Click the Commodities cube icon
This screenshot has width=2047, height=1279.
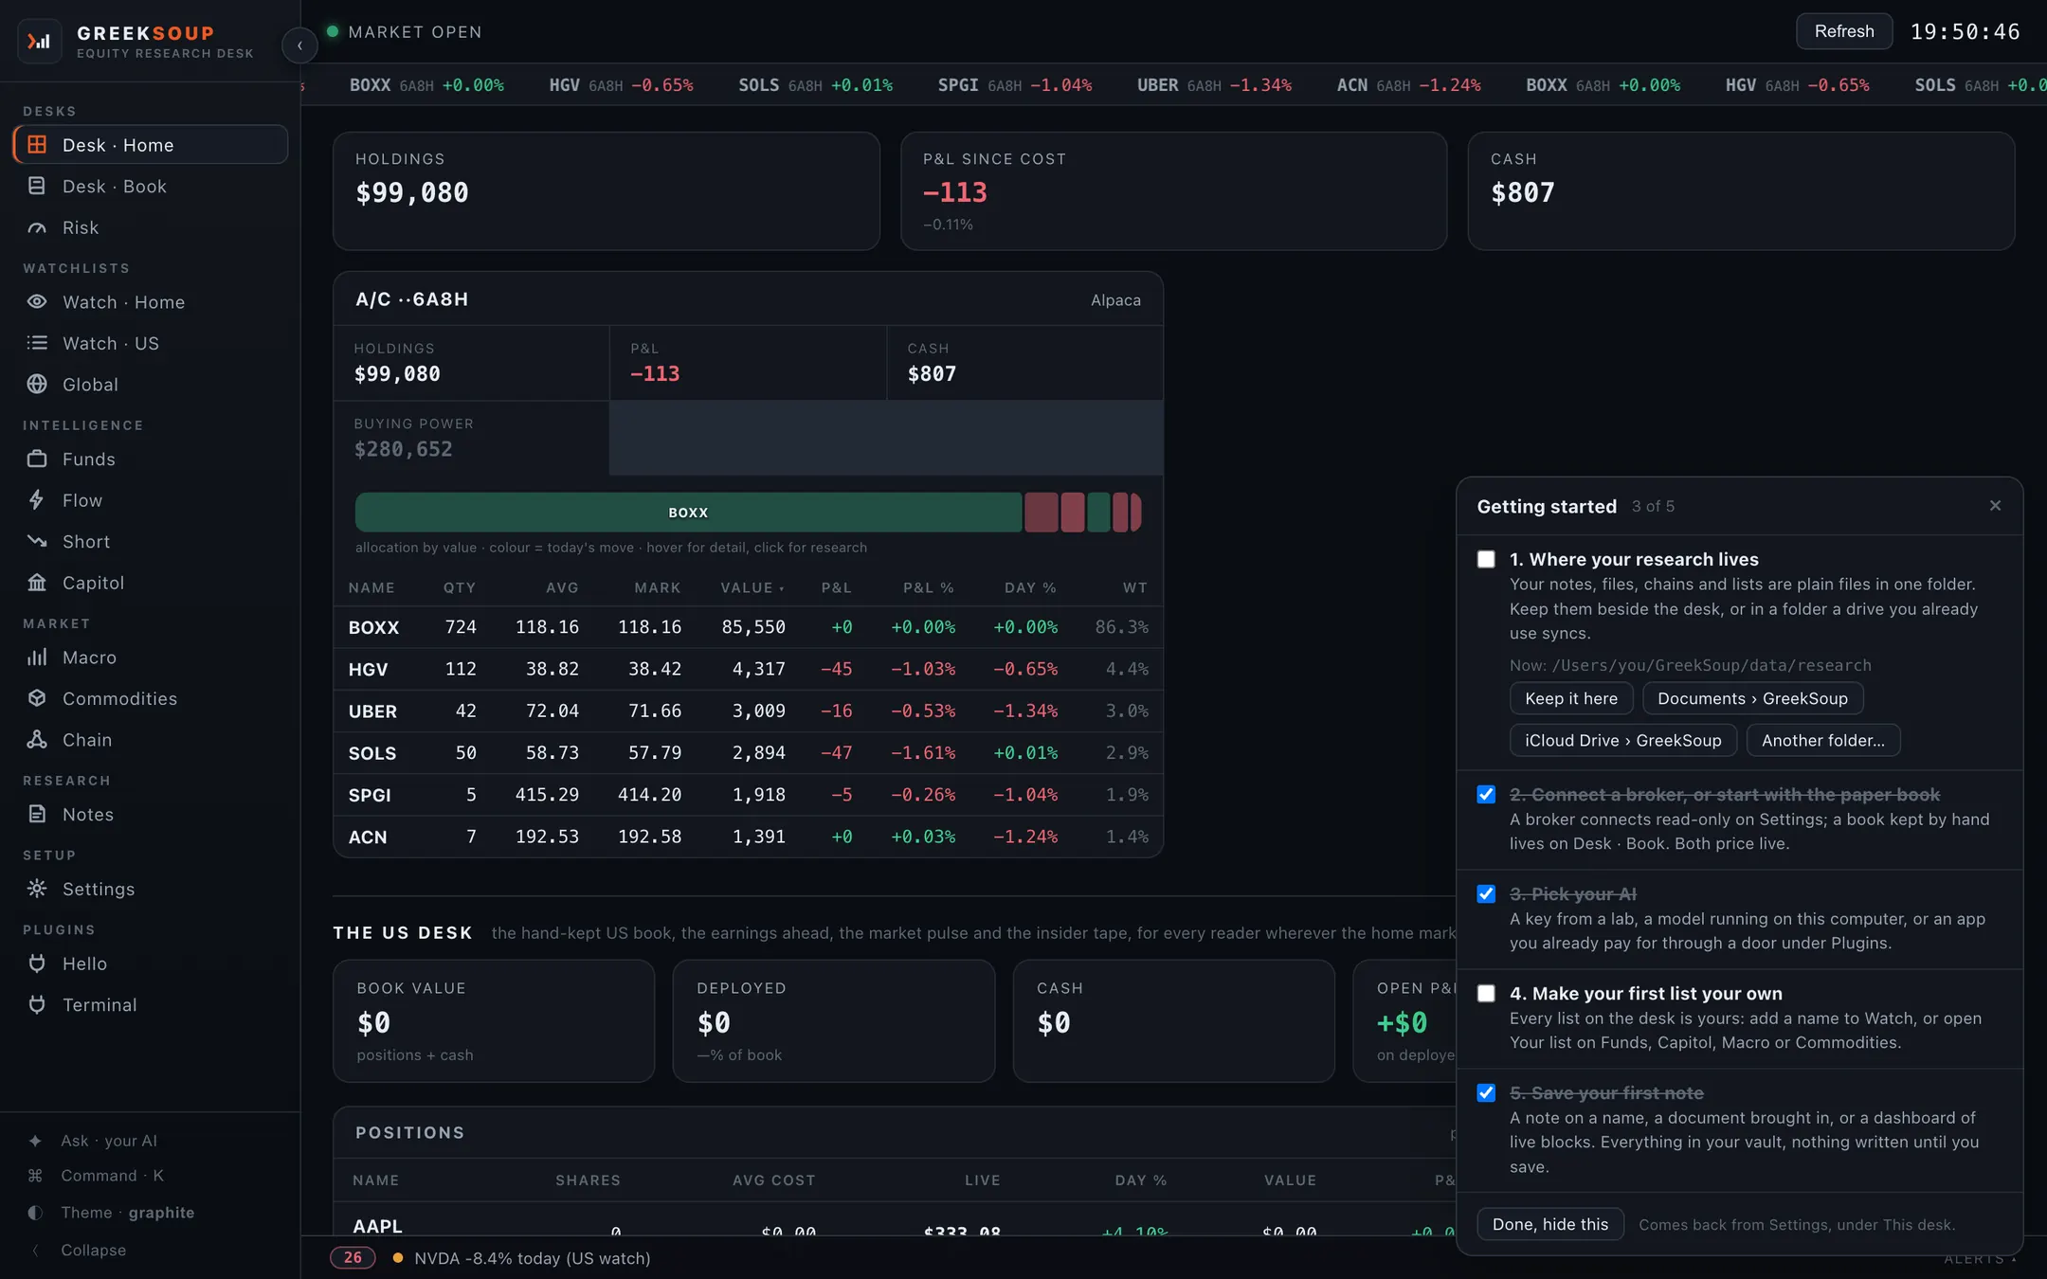coord(37,698)
